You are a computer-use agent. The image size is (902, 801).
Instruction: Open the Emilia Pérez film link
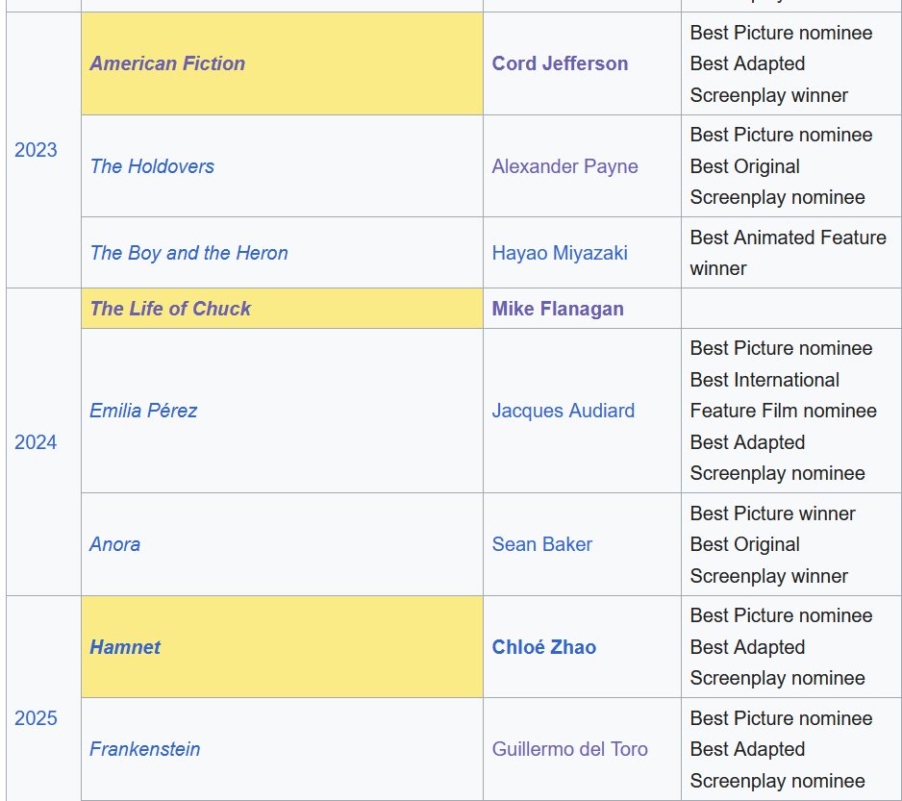143,411
